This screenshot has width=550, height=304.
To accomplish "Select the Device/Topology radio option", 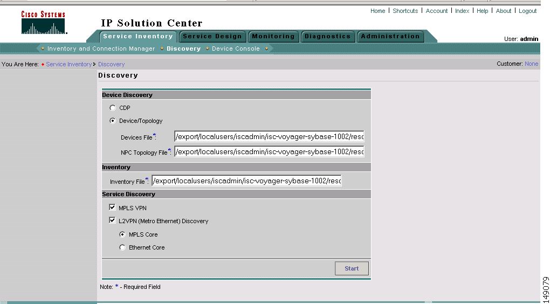I will (113, 121).
